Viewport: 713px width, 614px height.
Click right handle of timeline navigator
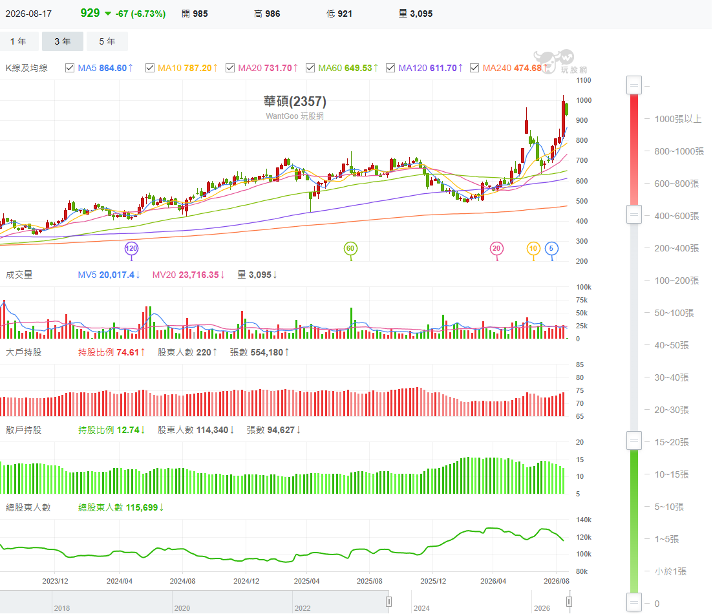[x=569, y=602]
